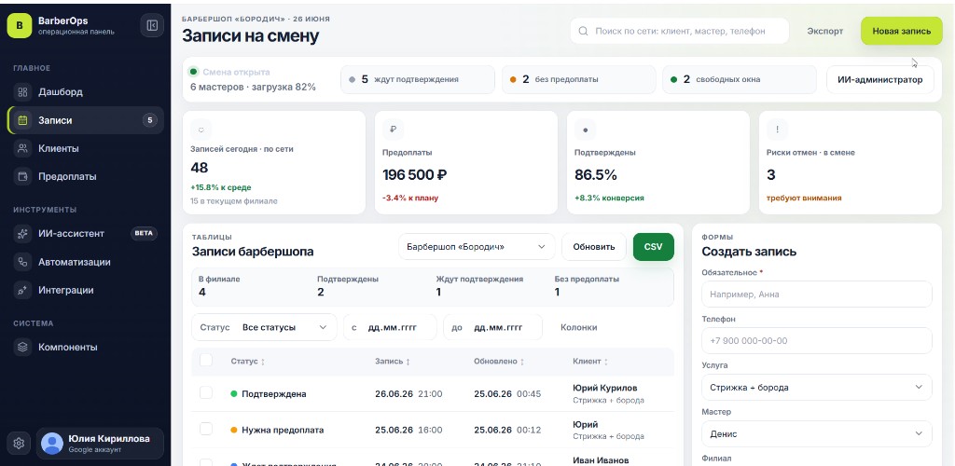This screenshot has width=955, height=466.
Task: Click the client name field with Например, Анна
Action: [x=817, y=295]
